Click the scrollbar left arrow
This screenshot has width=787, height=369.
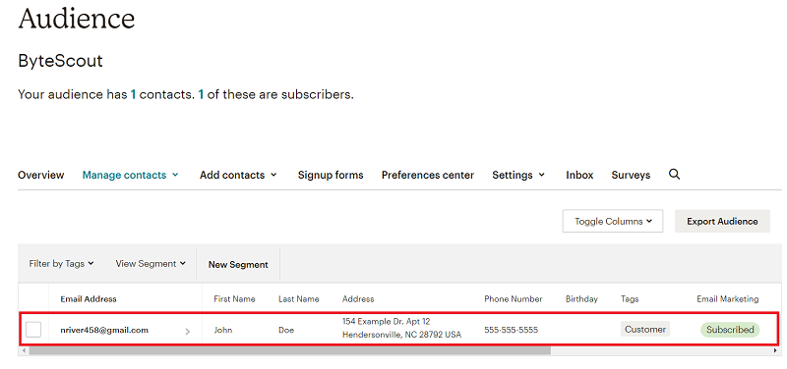click(23, 351)
